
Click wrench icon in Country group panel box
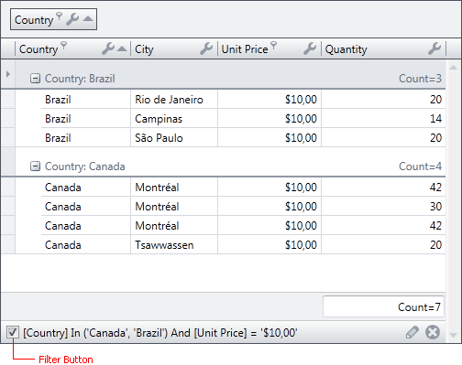[x=72, y=19]
